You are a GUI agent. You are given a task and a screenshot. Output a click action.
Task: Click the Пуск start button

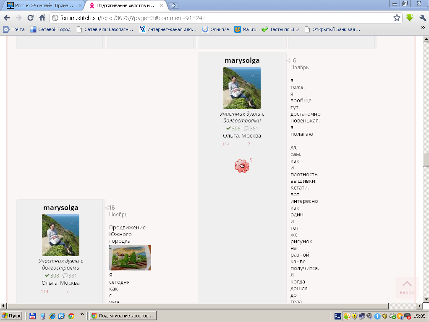coord(12,316)
